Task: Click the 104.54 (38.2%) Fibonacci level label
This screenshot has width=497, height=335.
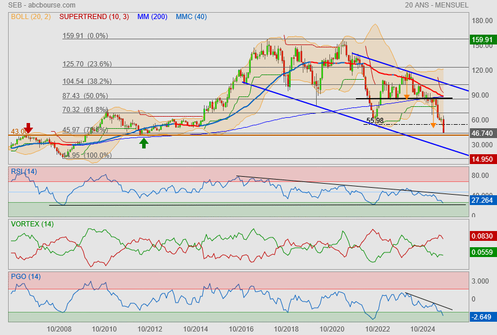Action: coord(87,81)
